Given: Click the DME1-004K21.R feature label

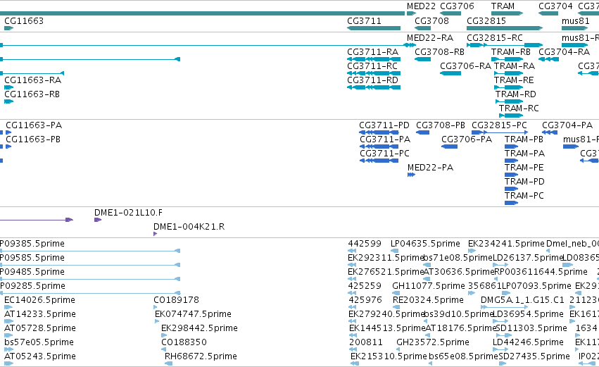Looking at the screenshot, I should pos(189,227).
